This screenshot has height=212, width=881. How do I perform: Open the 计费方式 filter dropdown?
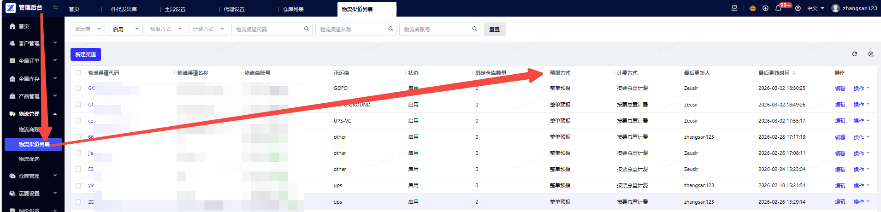click(x=208, y=29)
